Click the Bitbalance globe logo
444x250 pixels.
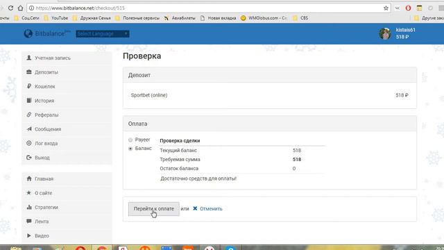28,33
